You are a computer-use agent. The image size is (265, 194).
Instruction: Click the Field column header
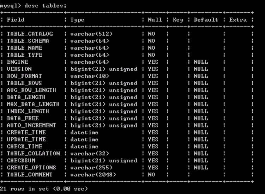[x=16, y=20]
